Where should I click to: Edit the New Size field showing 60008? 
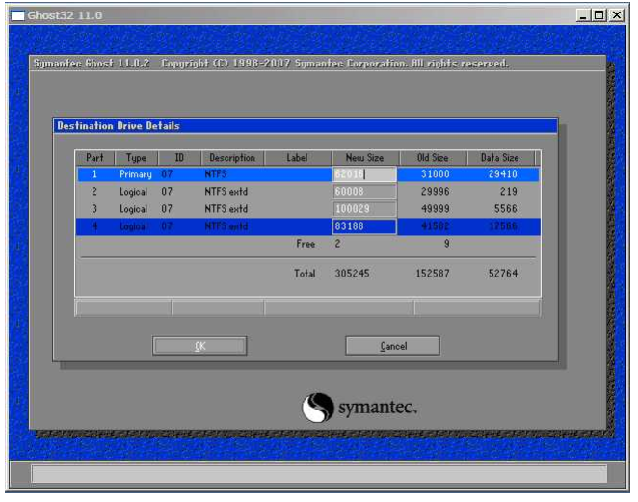coord(364,192)
